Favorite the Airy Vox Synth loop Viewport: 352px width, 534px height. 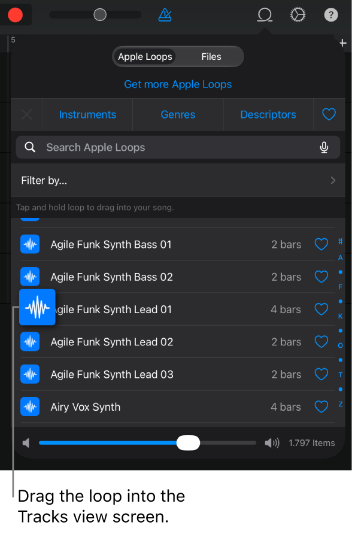(x=321, y=406)
